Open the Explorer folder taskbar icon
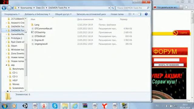The height and width of the screenshot is (109, 194). tap(65, 106)
